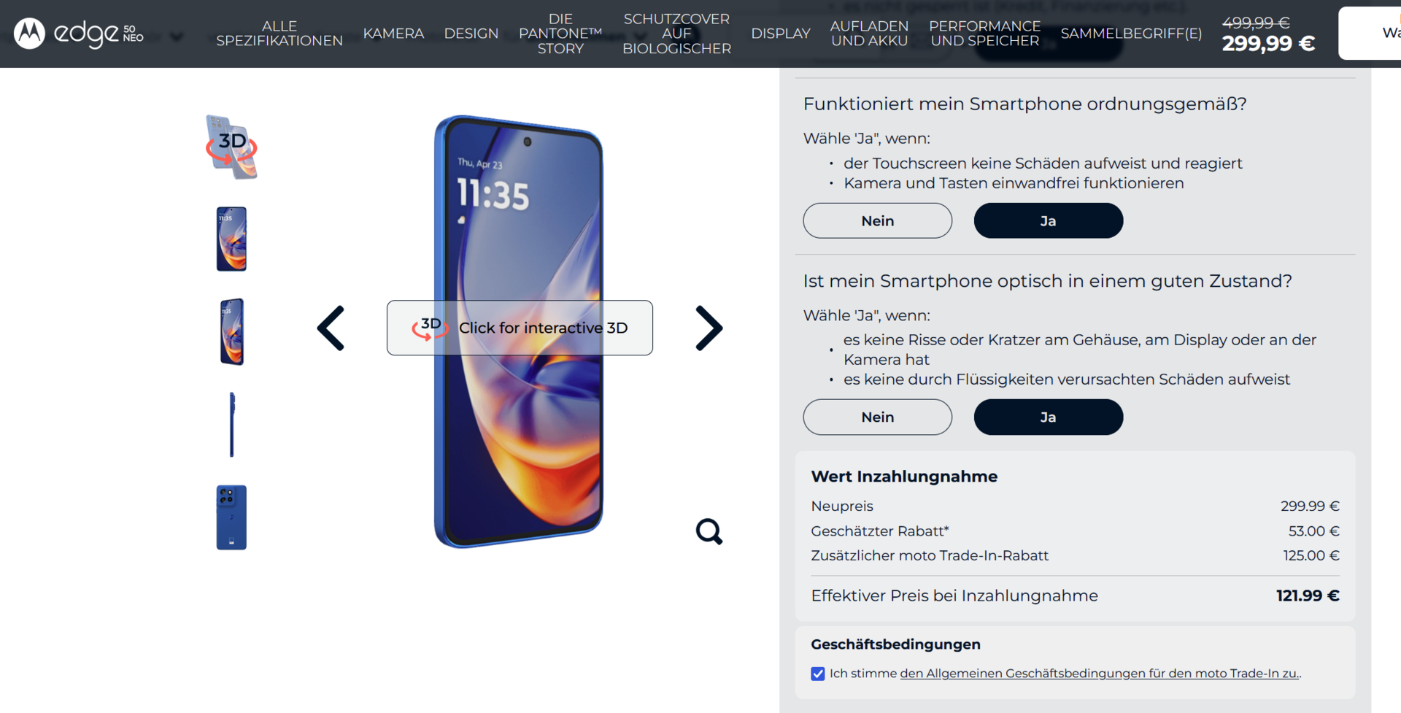Screen dimensions: 1401x713
Task: Select the angled-view phone thumbnail
Action: coord(232,331)
